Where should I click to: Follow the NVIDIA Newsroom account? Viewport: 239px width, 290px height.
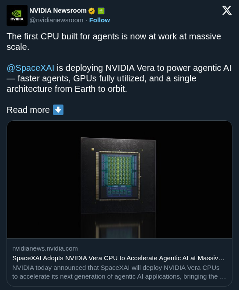point(100,20)
